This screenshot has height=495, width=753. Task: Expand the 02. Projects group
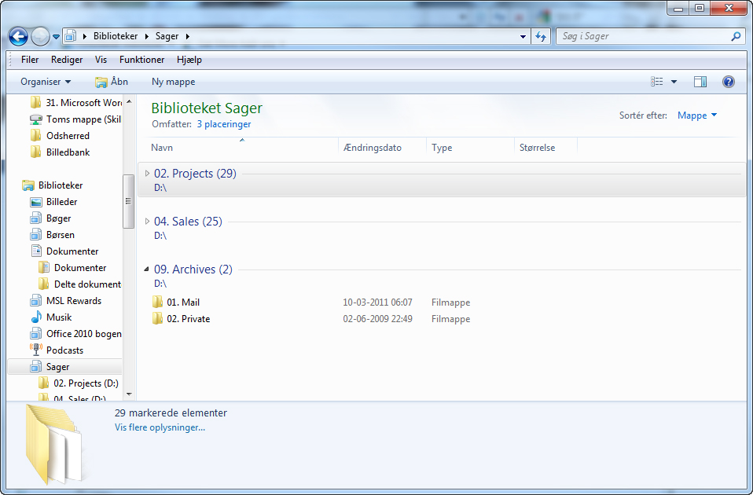(147, 174)
